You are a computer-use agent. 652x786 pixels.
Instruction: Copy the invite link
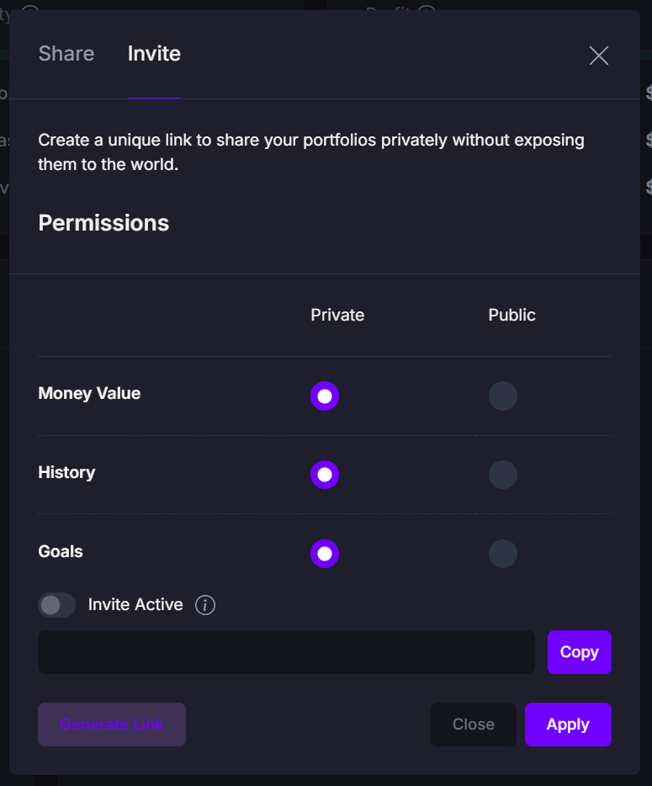click(x=580, y=652)
